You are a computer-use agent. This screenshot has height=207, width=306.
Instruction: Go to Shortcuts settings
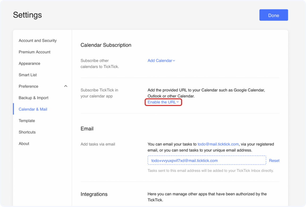27,132
